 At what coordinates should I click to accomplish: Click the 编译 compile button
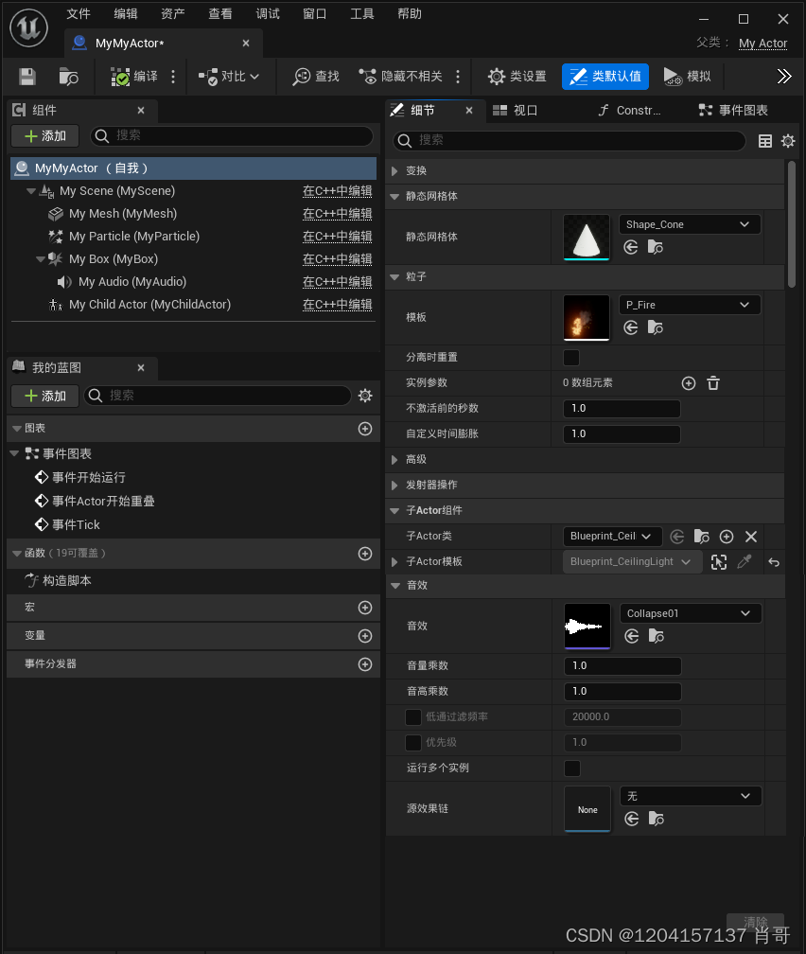click(133, 77)
